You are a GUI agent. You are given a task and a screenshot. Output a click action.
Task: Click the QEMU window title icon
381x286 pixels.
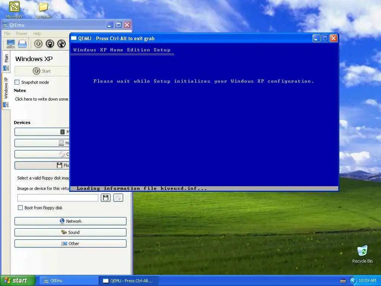(x=74, y=38)
